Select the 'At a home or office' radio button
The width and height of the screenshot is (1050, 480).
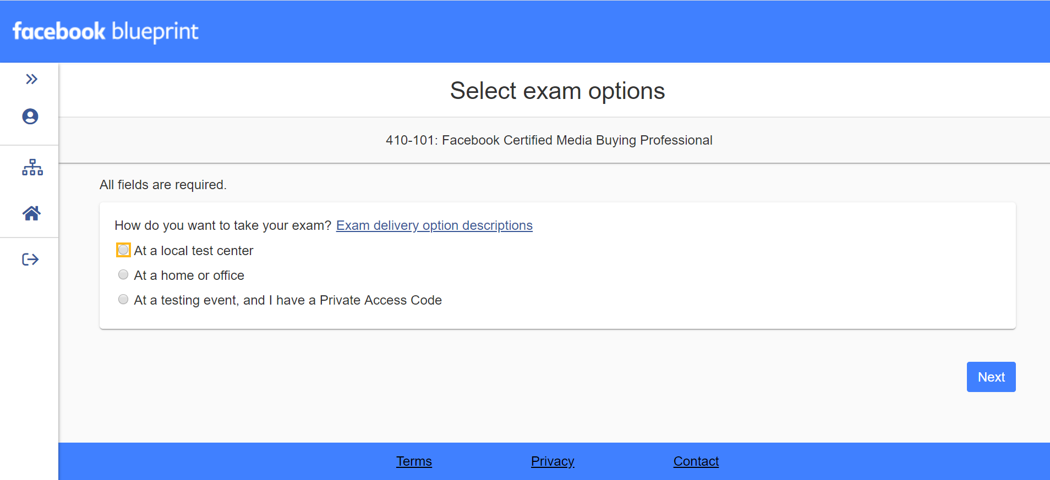123,274
